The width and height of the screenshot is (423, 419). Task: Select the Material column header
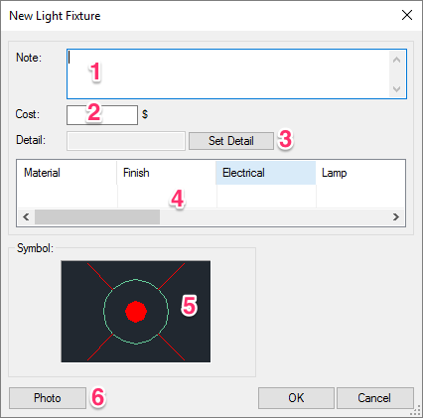[67, 173]
